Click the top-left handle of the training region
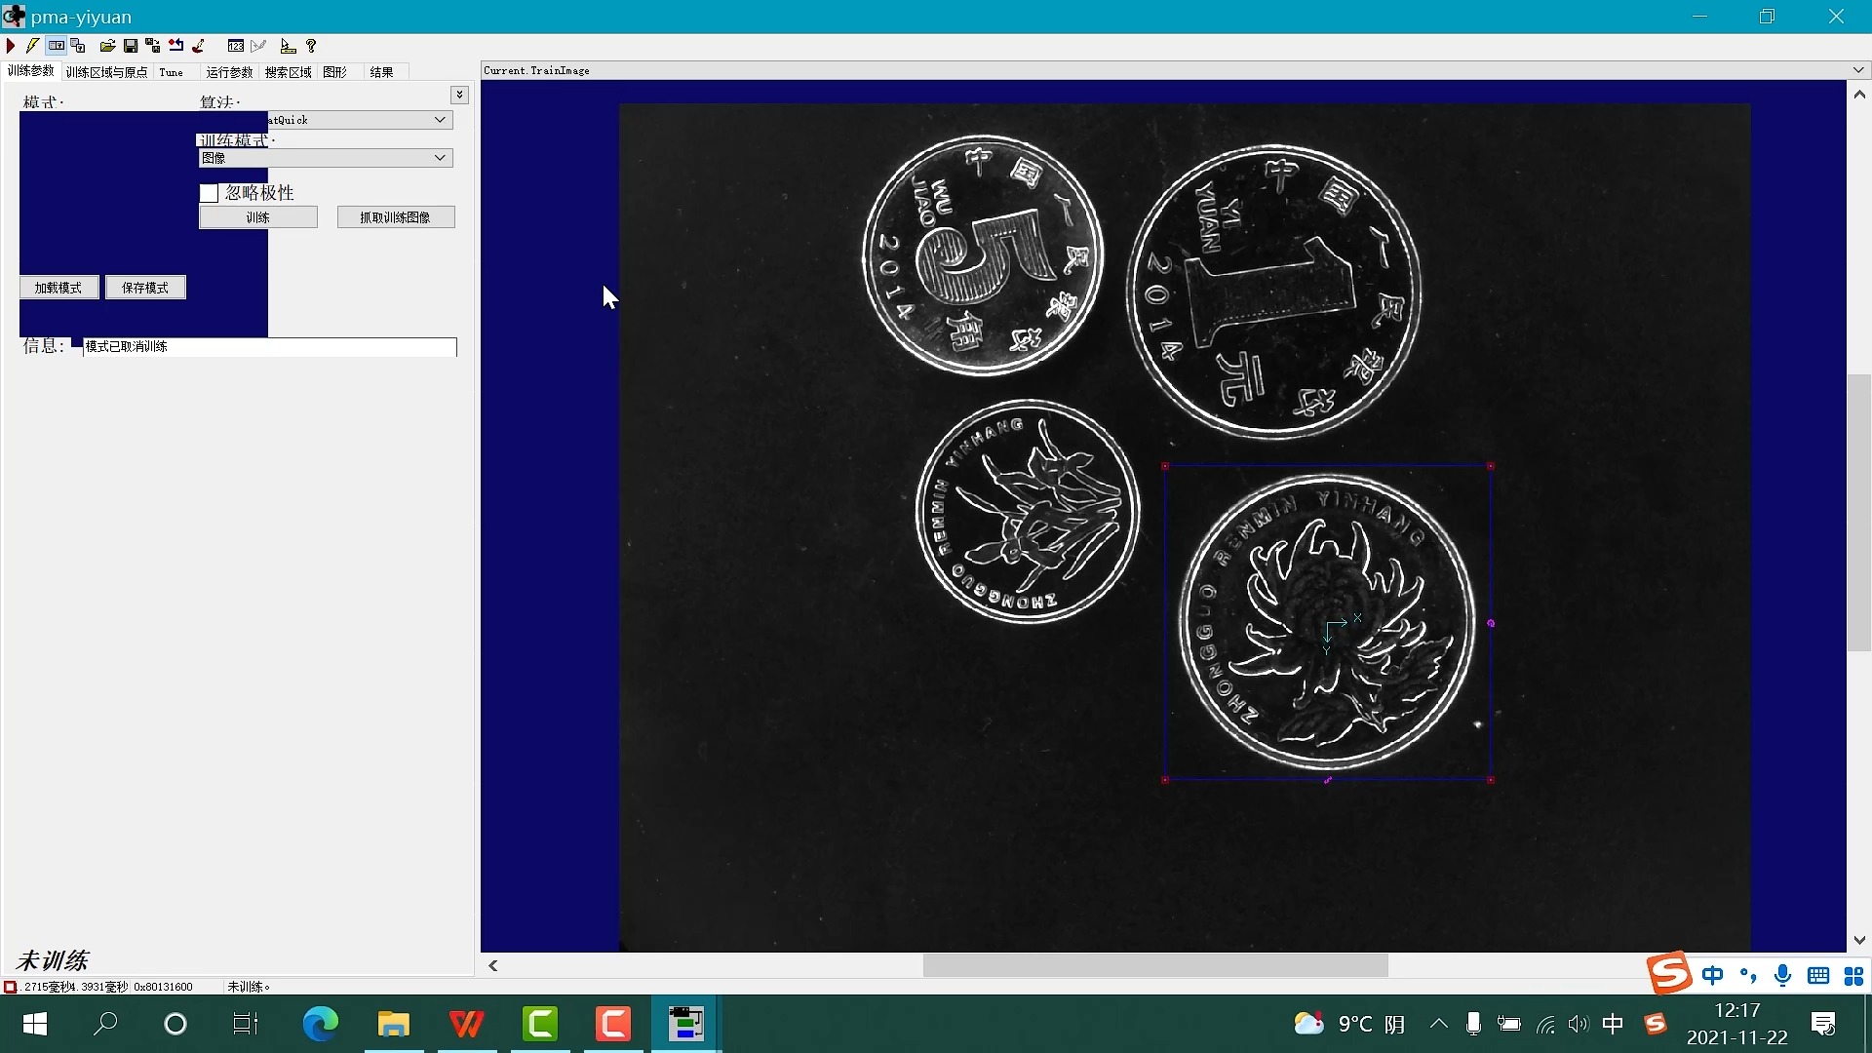The width and height of the screenshot is (1872, 1053). pos(1165,466)
